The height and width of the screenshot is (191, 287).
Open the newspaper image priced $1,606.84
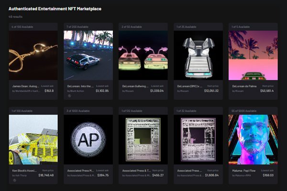[x=198, y=139]
